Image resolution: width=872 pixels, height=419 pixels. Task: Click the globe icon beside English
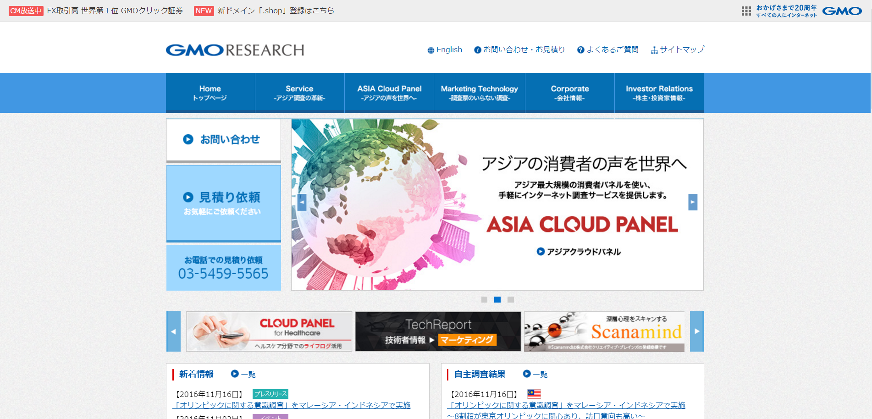pyautogui.click(x=430, y=50)
